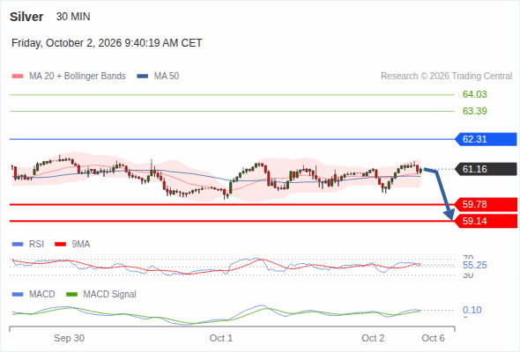Click the blue 62.31 pivot price tag
The width and height of the screenshot is (520, 352).
tap(486, 139)
